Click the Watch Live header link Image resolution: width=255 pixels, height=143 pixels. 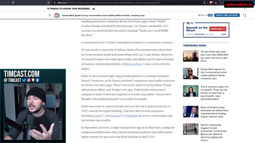[206, 15]
